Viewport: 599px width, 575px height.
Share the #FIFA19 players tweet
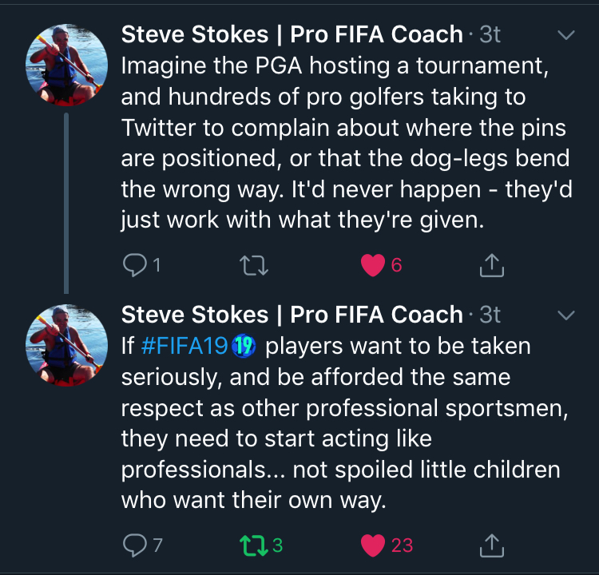point(492,545)
